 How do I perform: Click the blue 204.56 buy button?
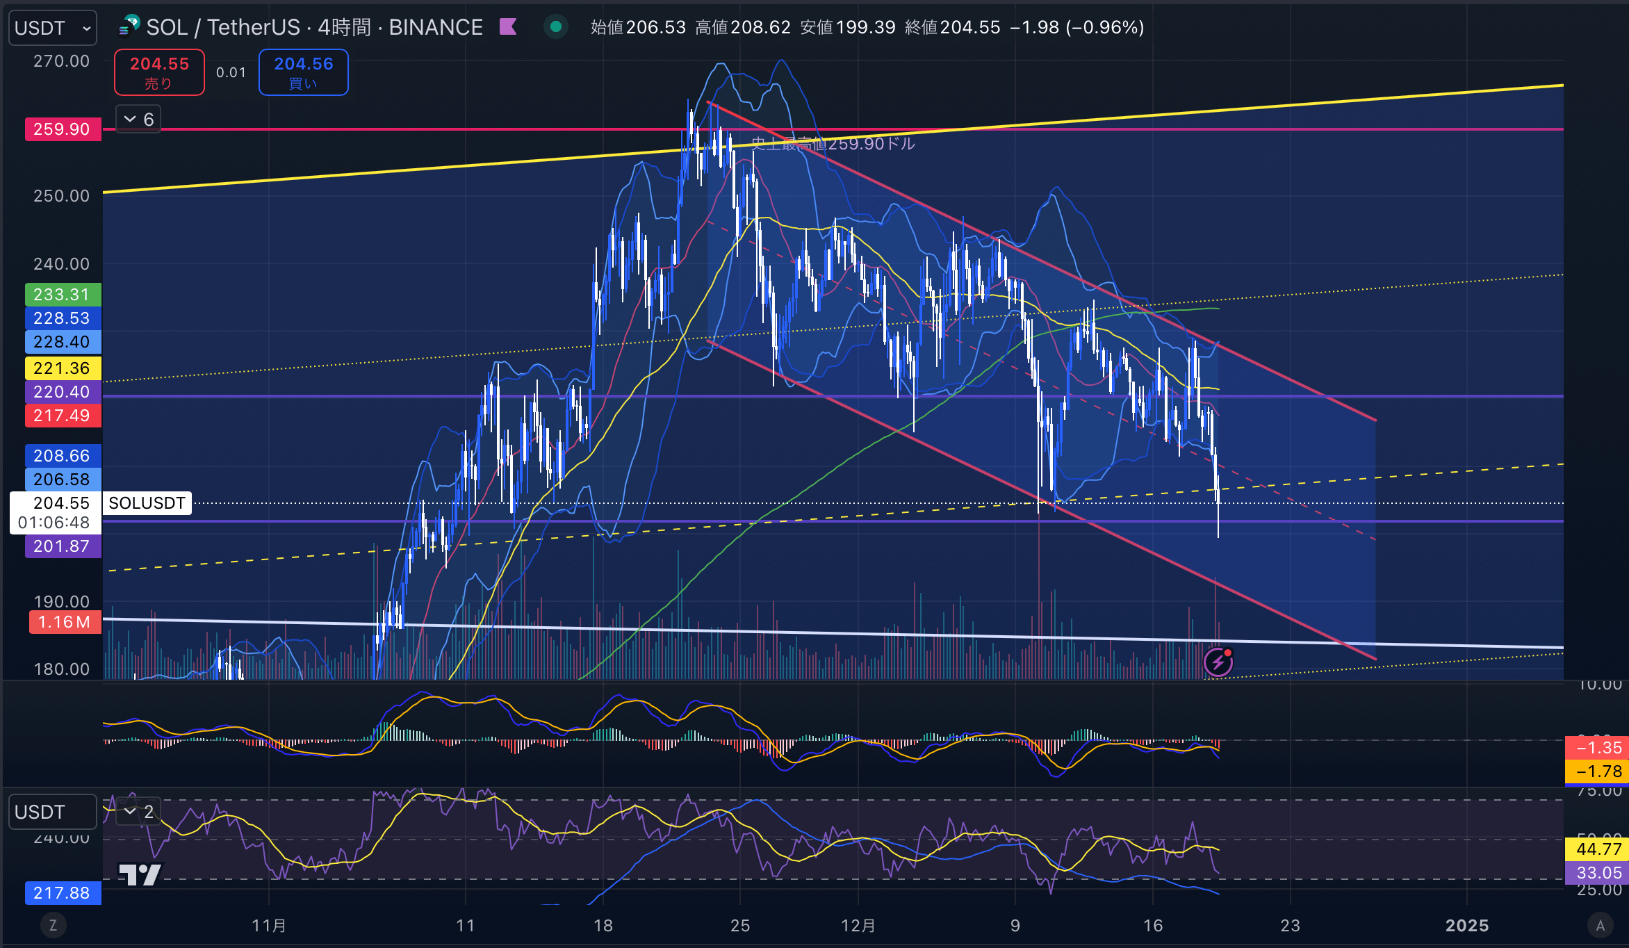pyautogui.click(x=304, y=72)
